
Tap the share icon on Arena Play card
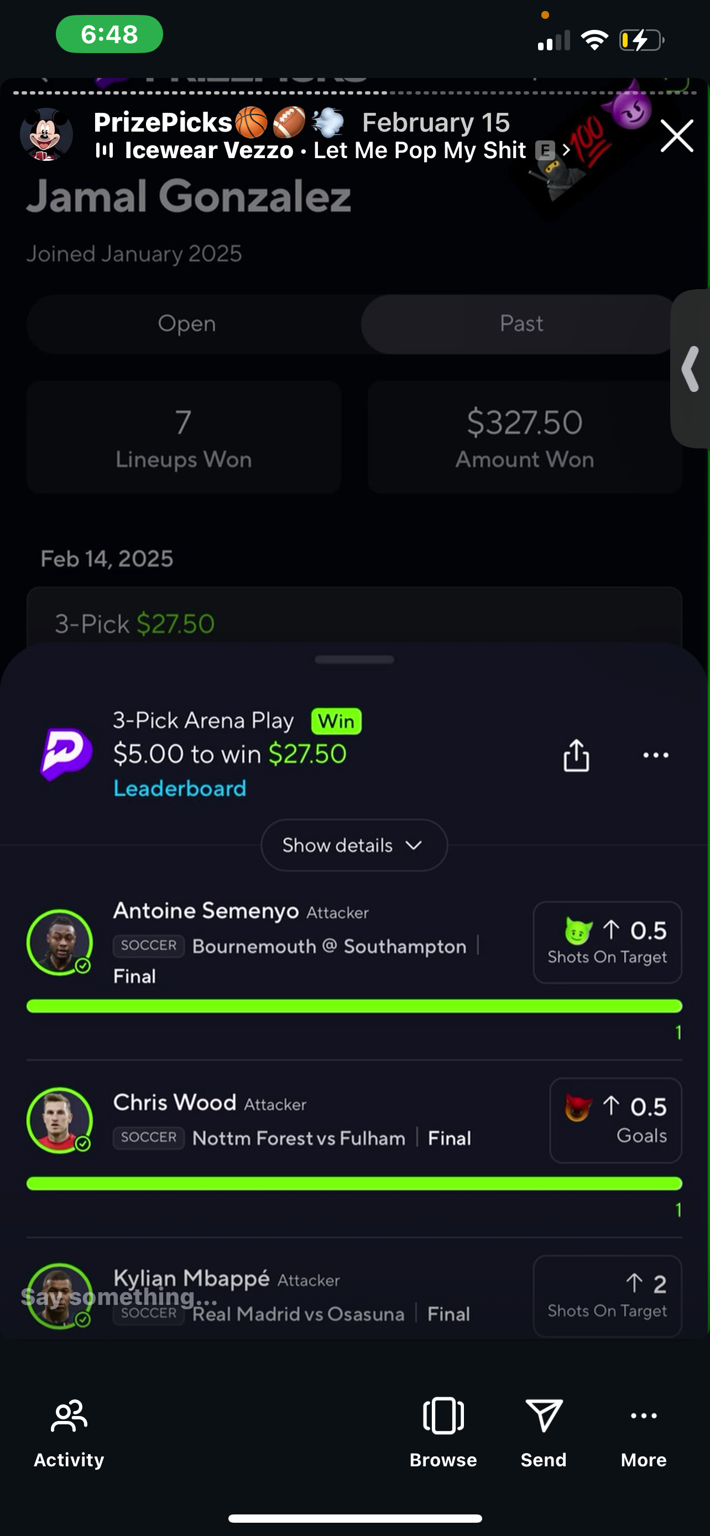(576, 755)
